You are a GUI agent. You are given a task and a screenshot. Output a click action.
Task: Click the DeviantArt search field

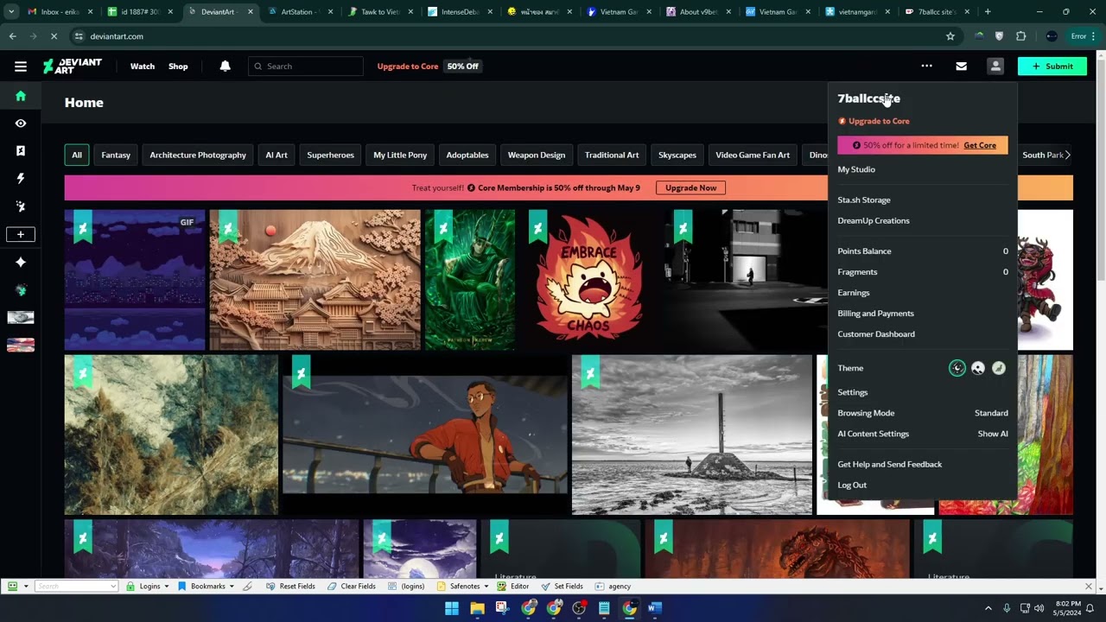306,67
